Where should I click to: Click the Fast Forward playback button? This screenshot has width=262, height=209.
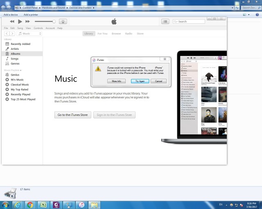point(27,22)
